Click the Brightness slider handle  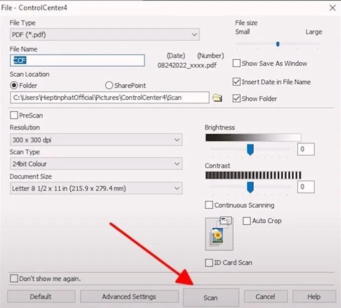tap(250, 149)
